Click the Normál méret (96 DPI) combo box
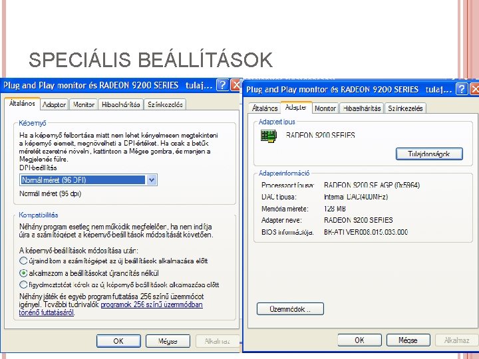This screenshot has width=479, height=359. coord(88,180)
